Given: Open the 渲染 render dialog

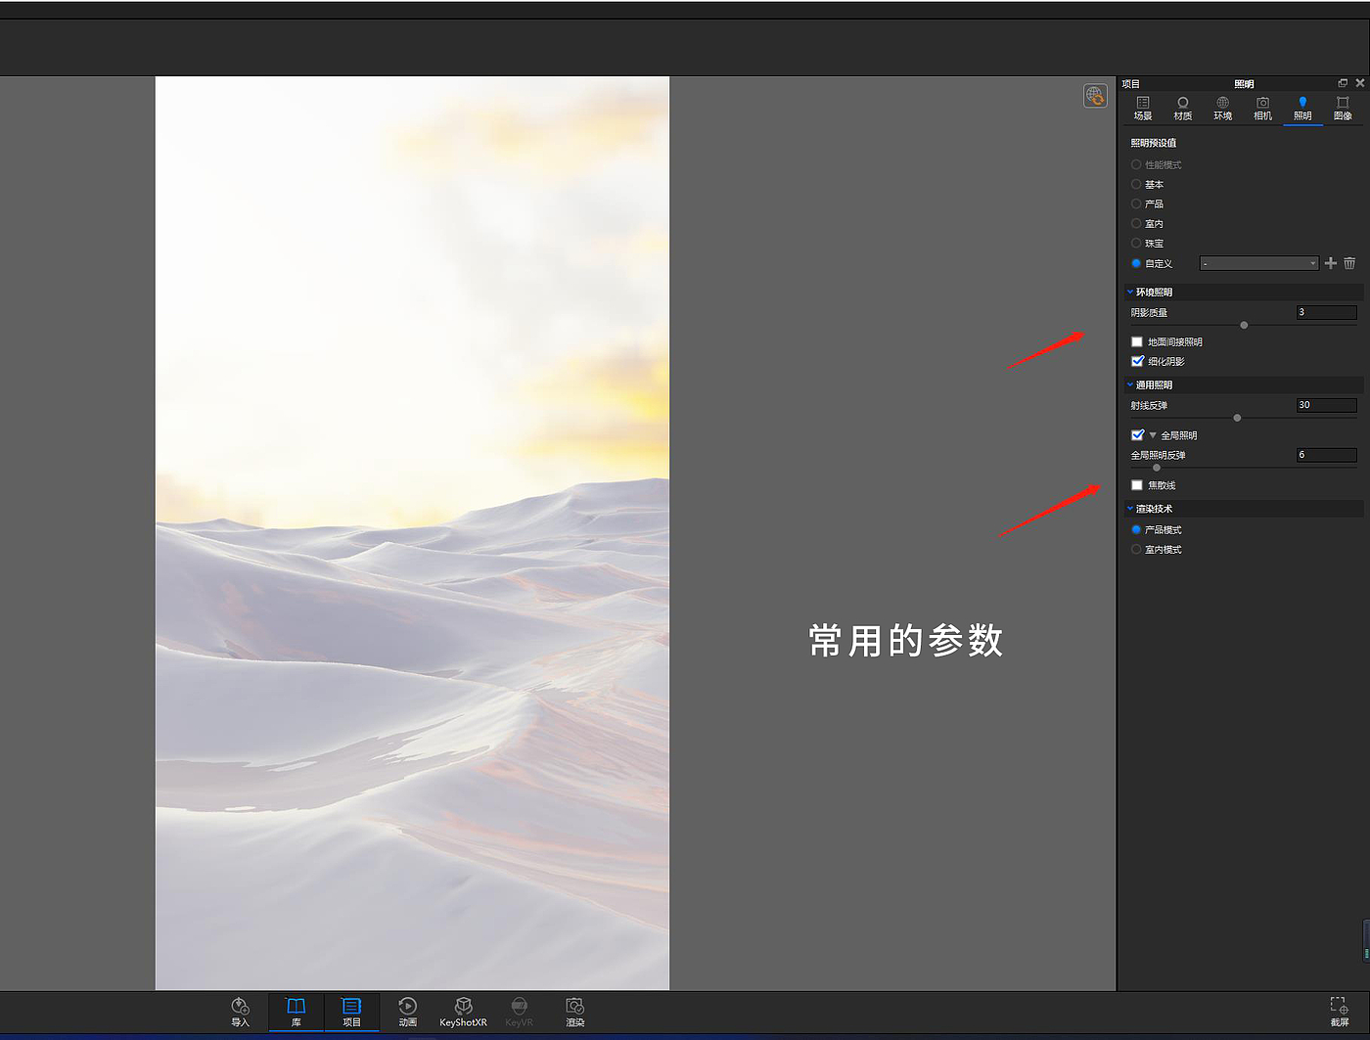Looking at the screenshot, I should point(575,1012).
